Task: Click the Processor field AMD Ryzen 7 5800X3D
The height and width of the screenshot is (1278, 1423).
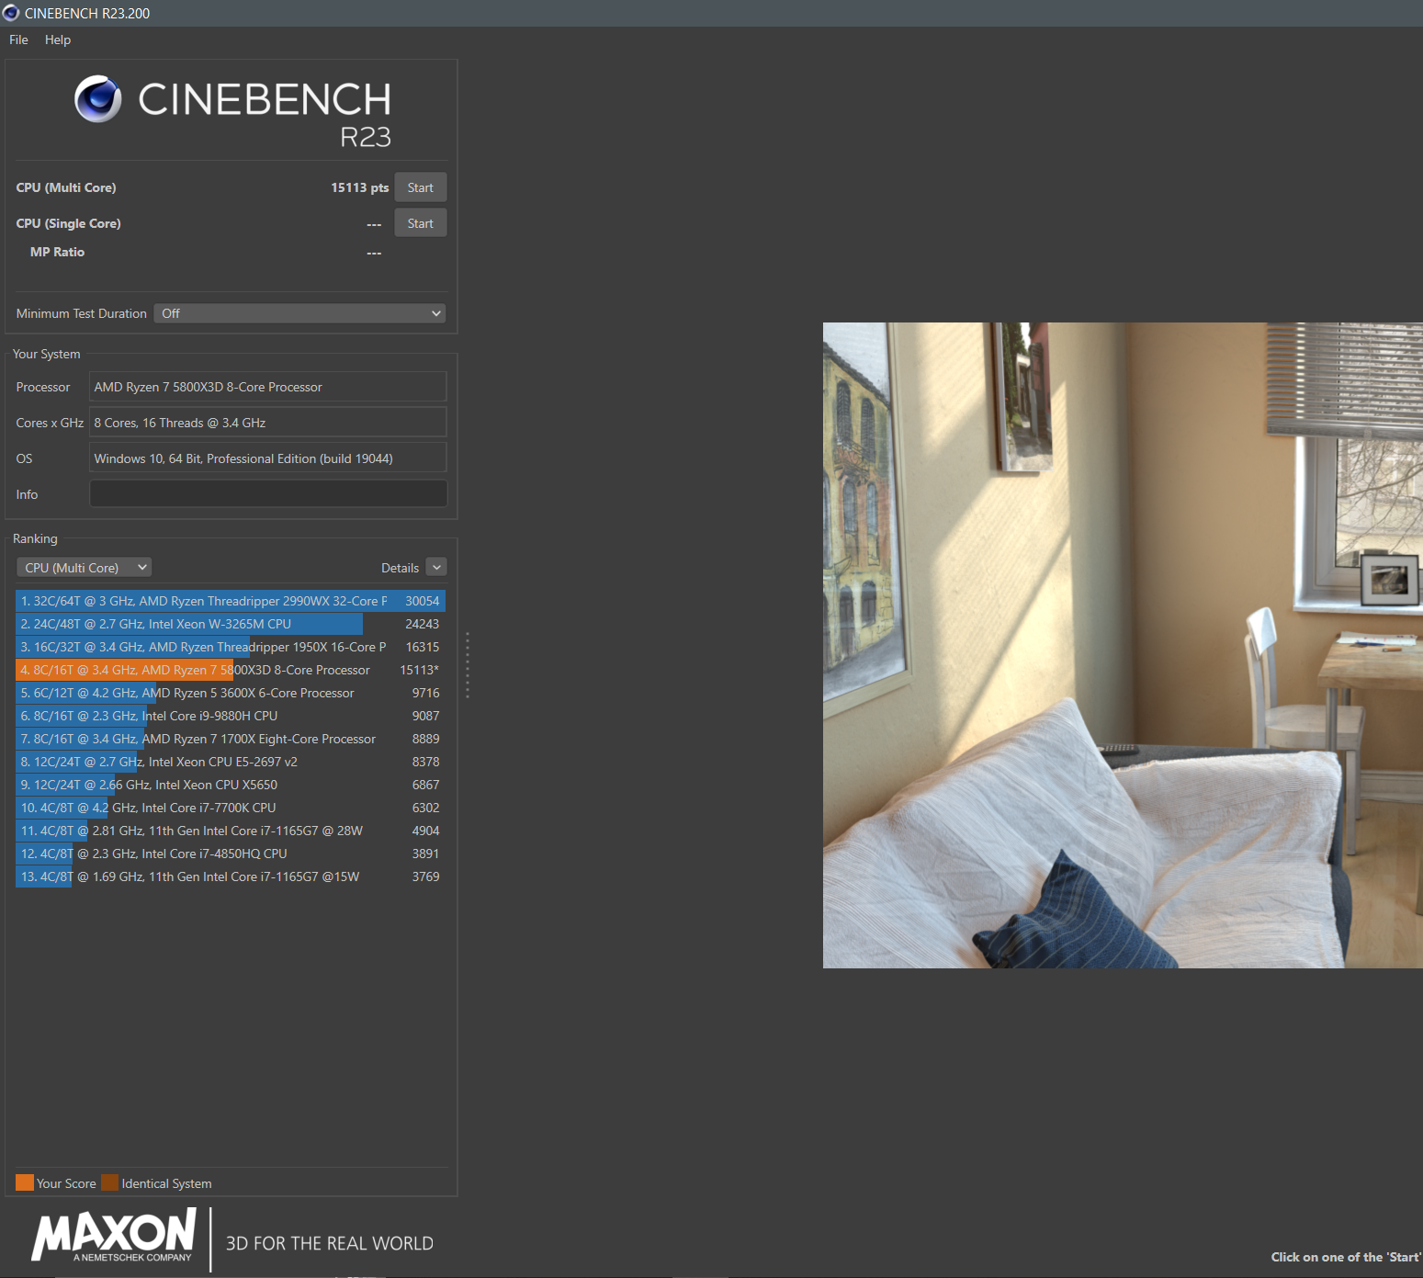Action: tap(268, 387)
